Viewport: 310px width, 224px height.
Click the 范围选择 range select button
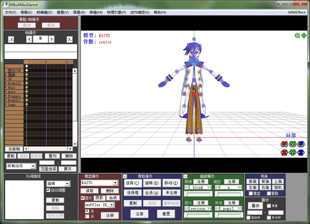click(x=48, y=169)
